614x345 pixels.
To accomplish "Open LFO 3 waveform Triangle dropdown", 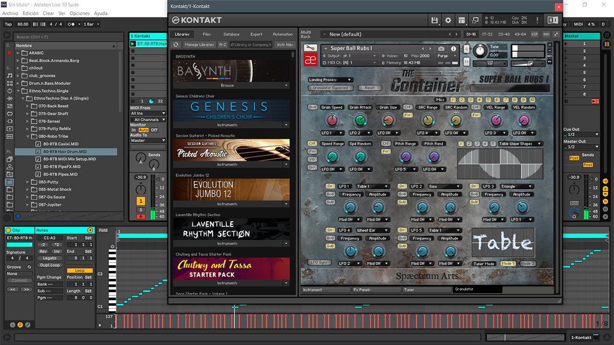I will tap(517, 187).
